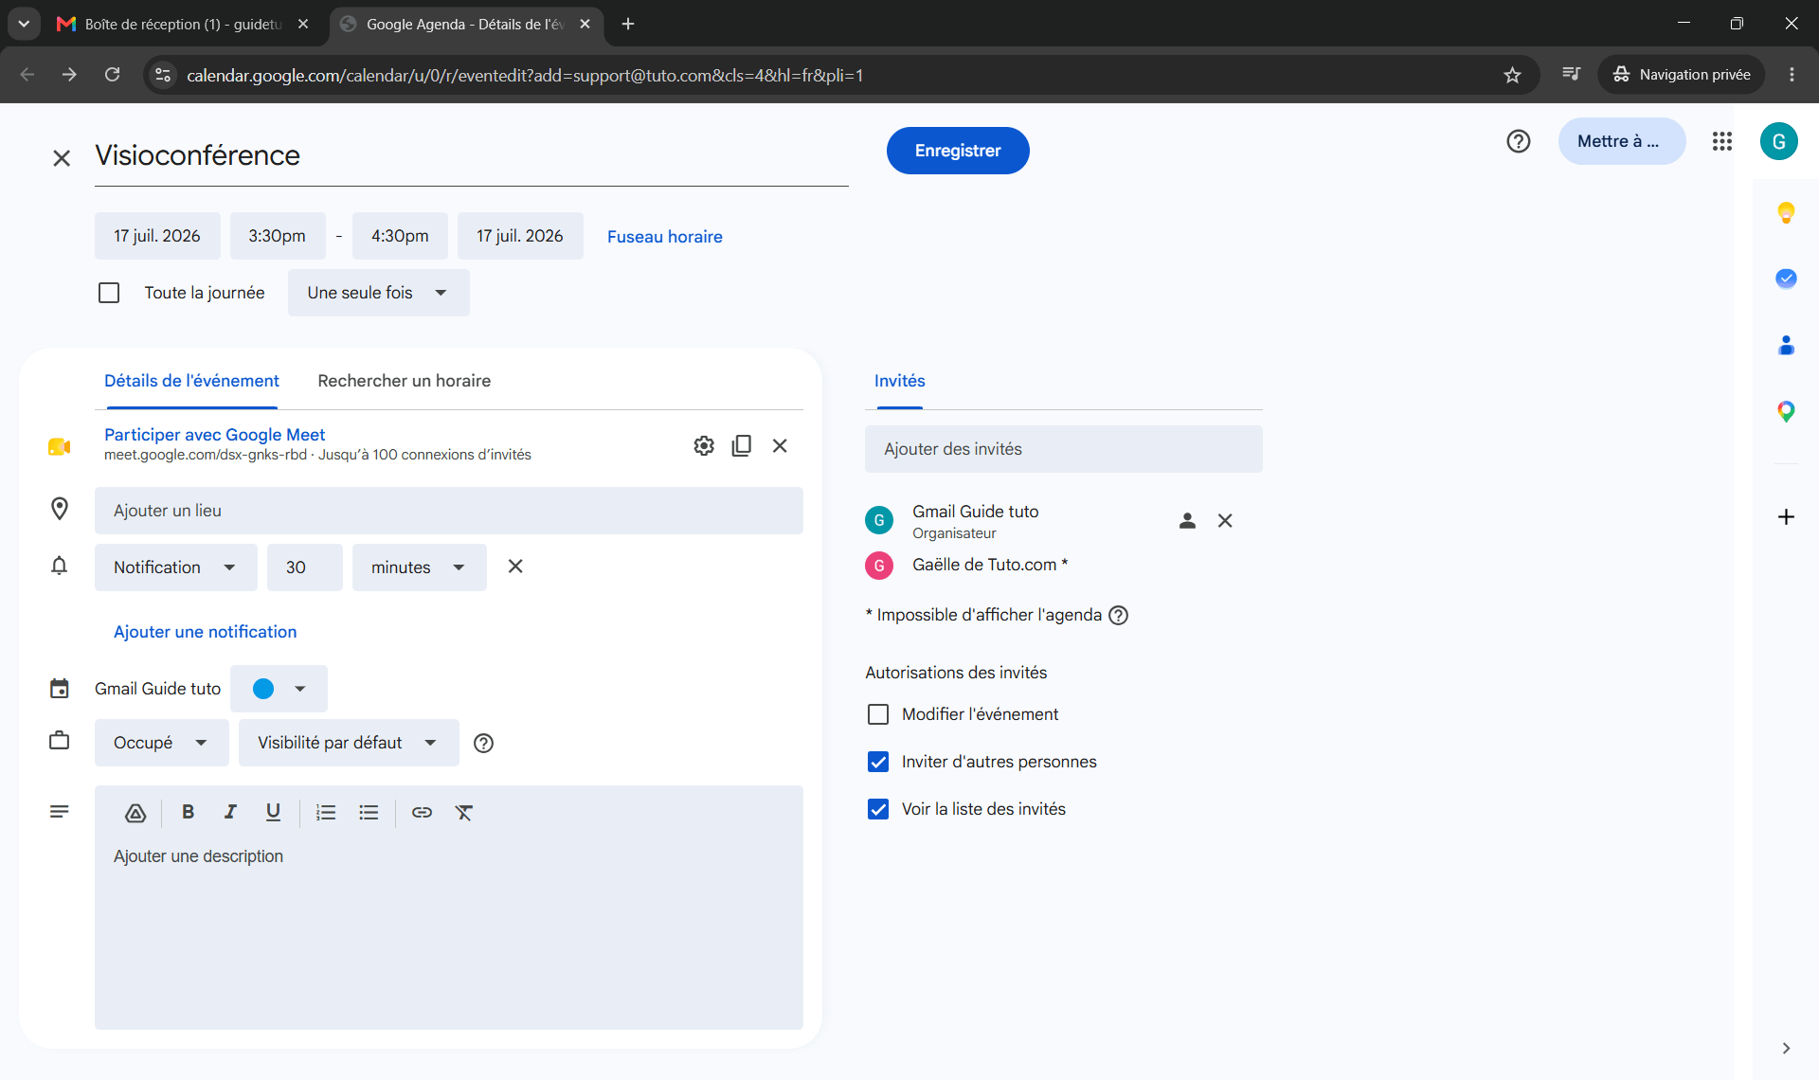Open the browser tab search dropdown
The height and width of the screenshot is (1080, 1819).
[x=24, y=24]
